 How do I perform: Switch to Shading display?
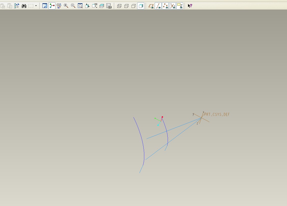141,6
